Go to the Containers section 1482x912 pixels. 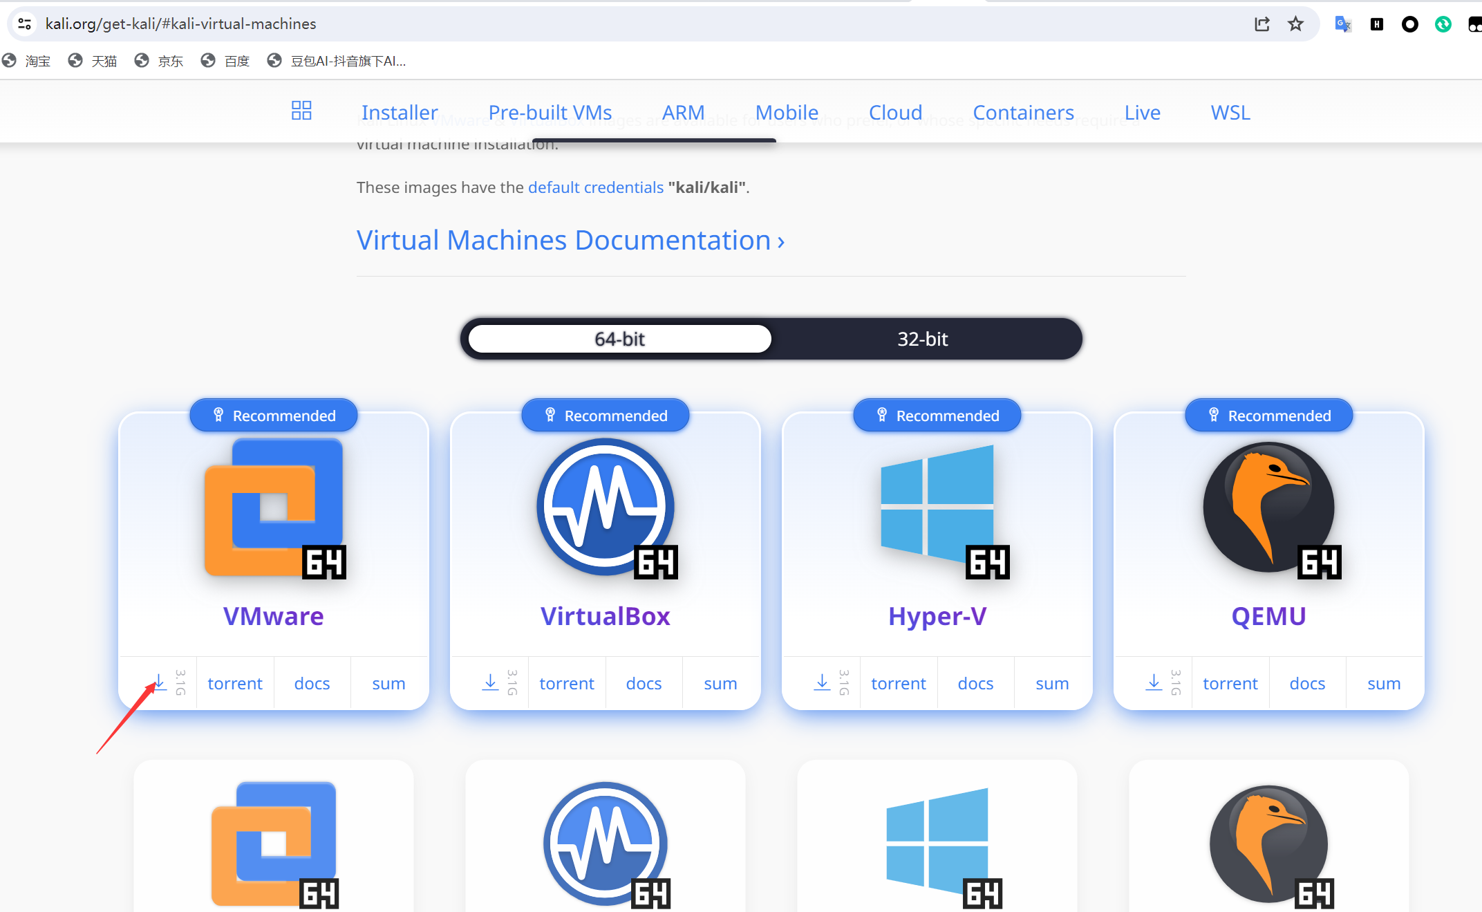tap(1024, 112)
